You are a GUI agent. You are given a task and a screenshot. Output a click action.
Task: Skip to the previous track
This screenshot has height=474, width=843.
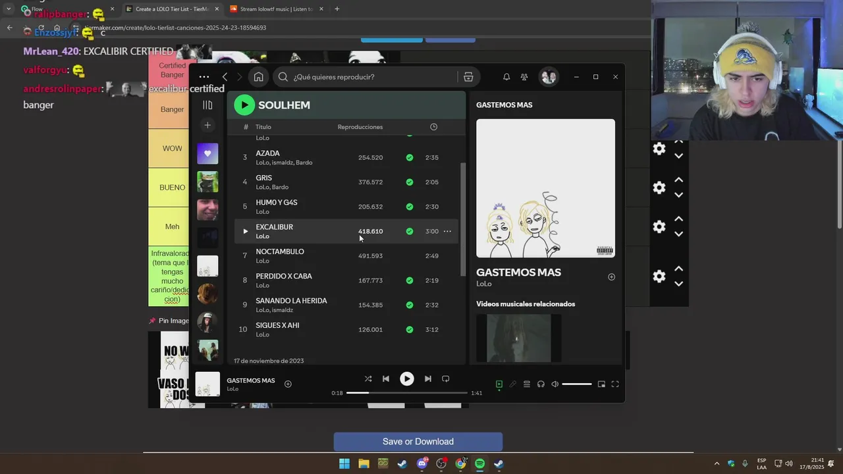coord(386,379)
